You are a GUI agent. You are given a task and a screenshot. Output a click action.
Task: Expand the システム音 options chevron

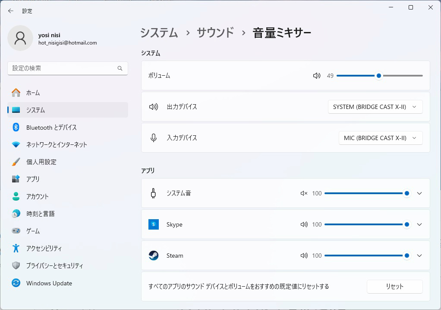point(419,193)
